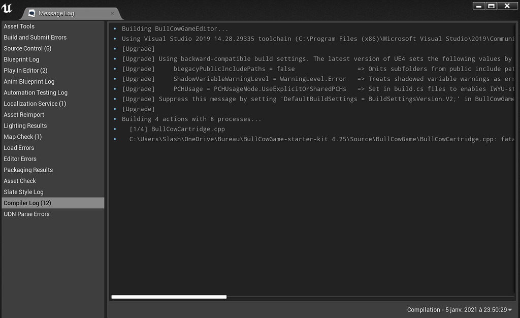The image size is (520, 318).
Task: Select the Slate Style Log
Action: click(23, 192)
